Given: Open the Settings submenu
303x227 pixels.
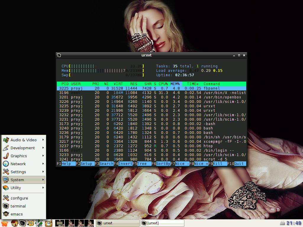Looking at the screenshot, I should [x=24, y=172].
